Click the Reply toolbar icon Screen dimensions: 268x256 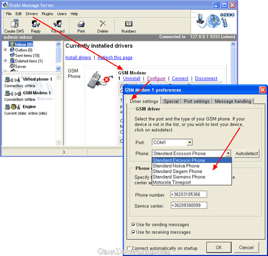click(x=36, y=24)
